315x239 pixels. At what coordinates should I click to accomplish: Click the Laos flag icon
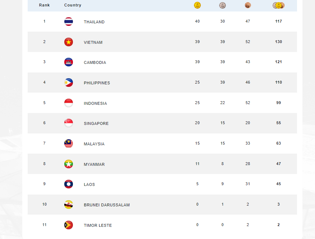(69, 184)
